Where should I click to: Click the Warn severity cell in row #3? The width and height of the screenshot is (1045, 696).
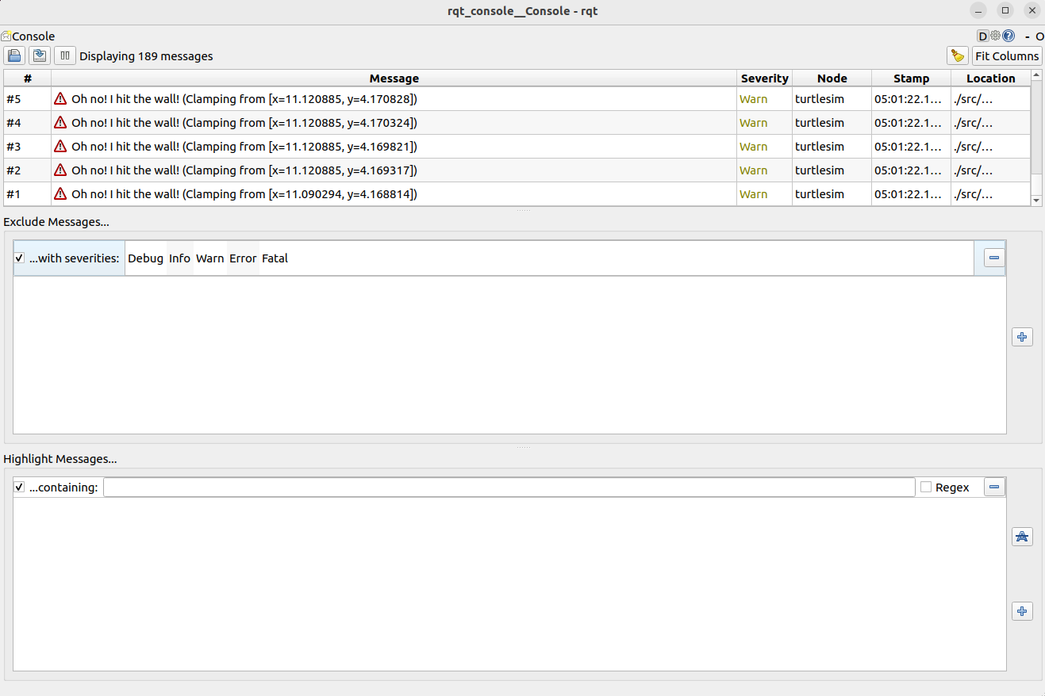tap(765, 147)
